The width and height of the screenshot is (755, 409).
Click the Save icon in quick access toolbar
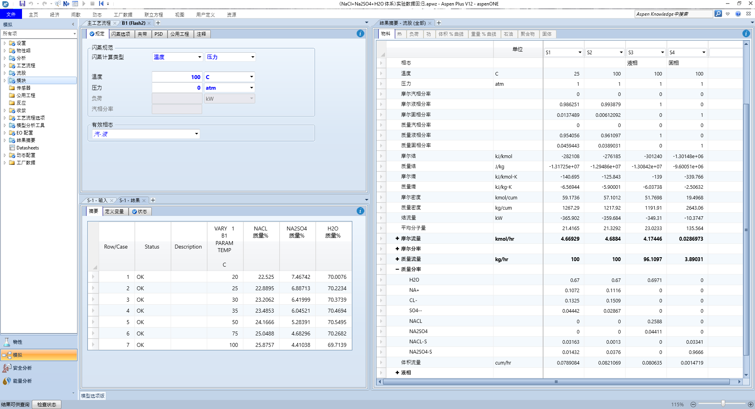point(22,4)
